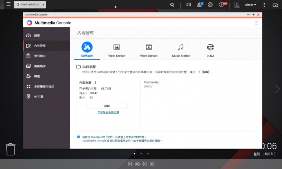Click the Multimedia Console logo icon
282x169 pixels.
click(29, 23)
